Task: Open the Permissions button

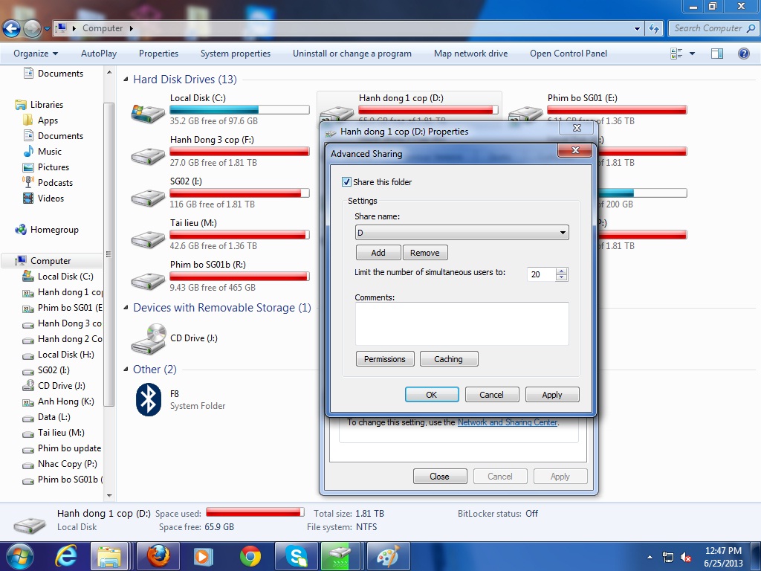Action: [x=385, y=359]
